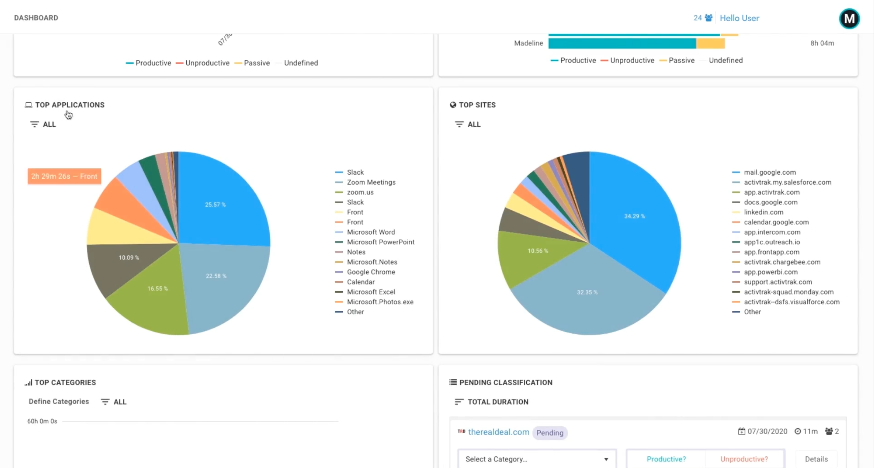Image resolution: width=874 pixels, height=468 pixels.
Task: Click the sort icon next to Total Duration
Action: coord(459,402)
